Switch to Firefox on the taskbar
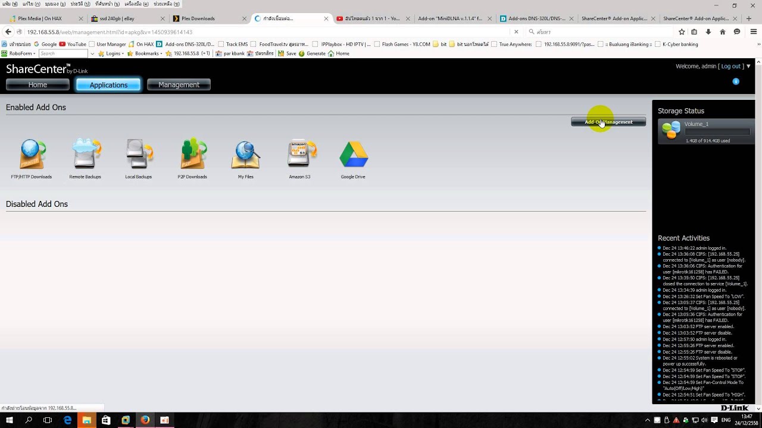The width and height of the screenshot is (762, 428). tap(145, 420)
